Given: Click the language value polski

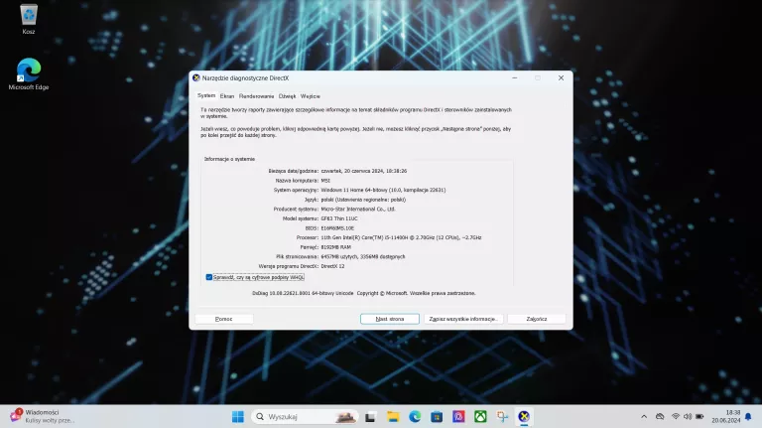Looking at the screenshot, I should click(x=363, y=200).
